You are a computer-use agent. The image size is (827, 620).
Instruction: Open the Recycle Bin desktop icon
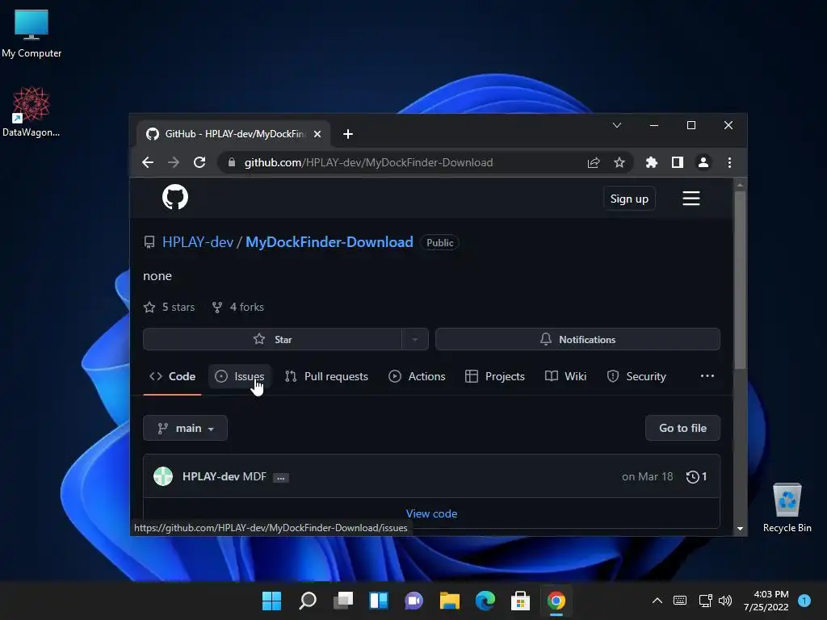point(787,508)
